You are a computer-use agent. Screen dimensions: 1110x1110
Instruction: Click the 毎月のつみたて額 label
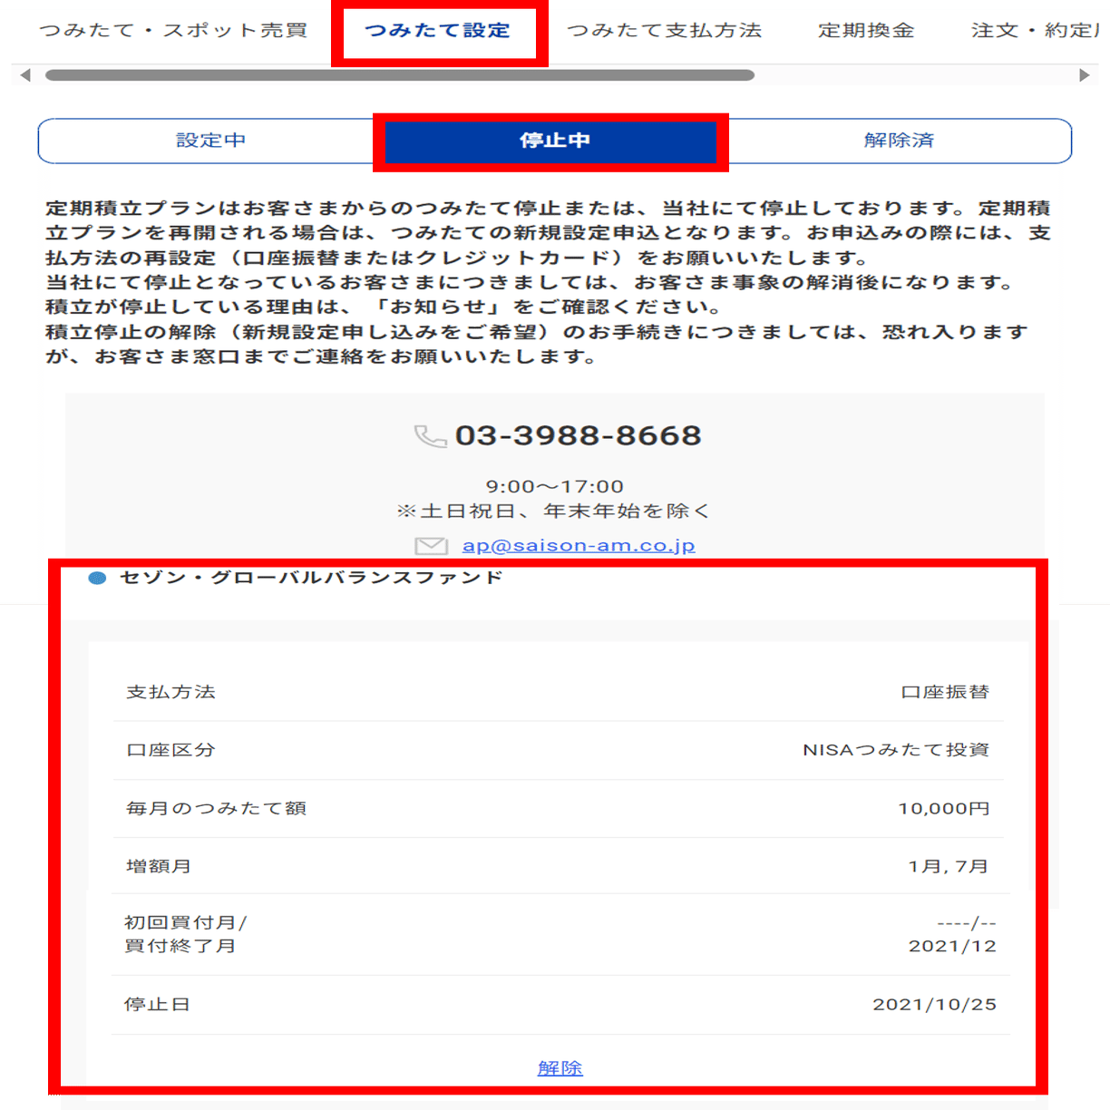(216, 808)
